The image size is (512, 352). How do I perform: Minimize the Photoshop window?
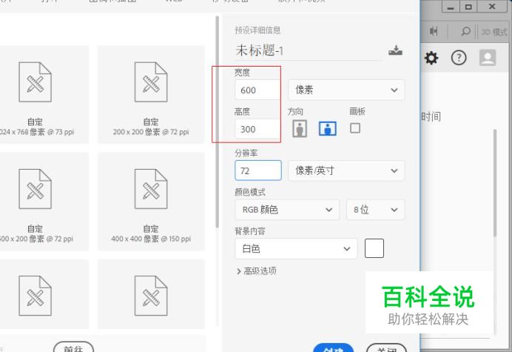[451, 7]
